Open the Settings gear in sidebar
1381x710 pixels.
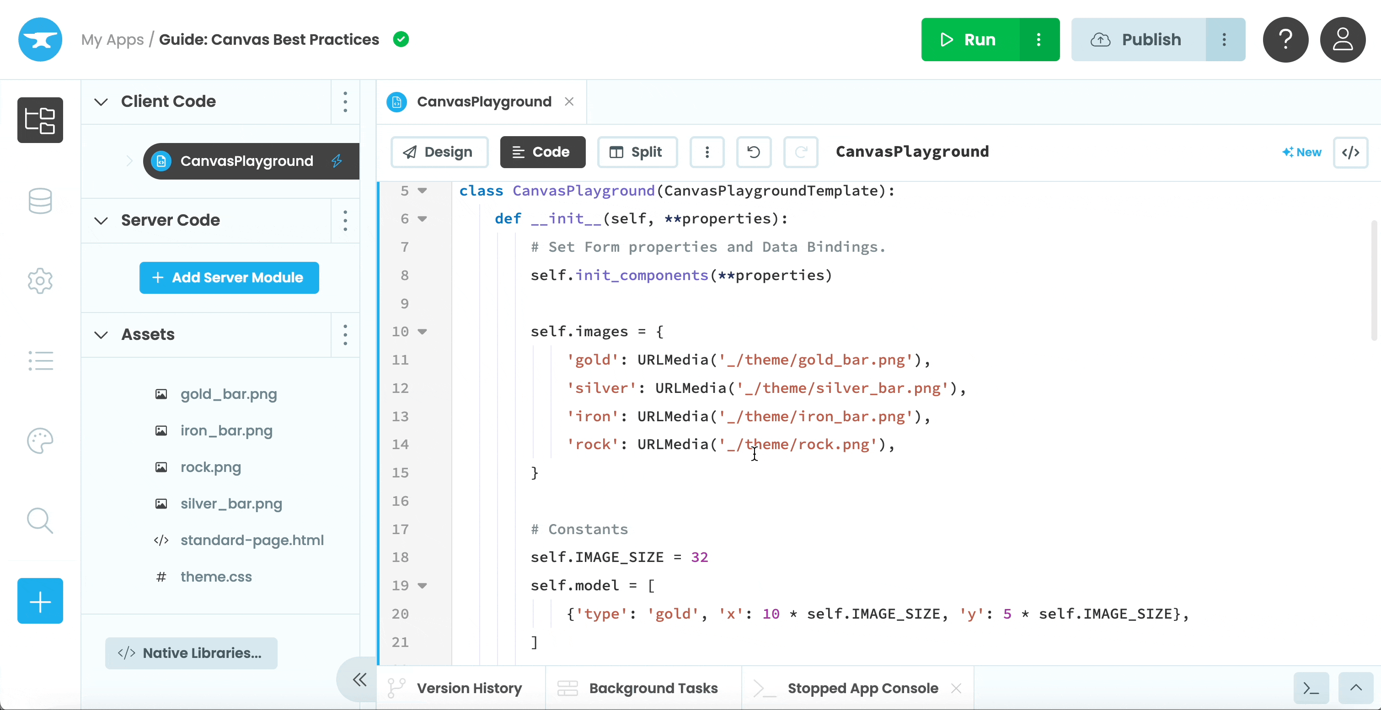pos(40,281)
